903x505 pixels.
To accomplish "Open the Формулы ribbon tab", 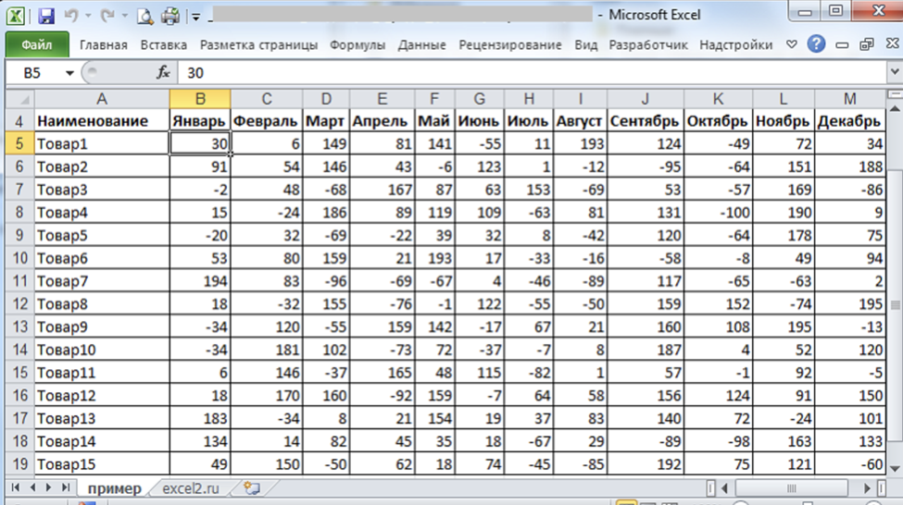I will click(x=357, y=44).
